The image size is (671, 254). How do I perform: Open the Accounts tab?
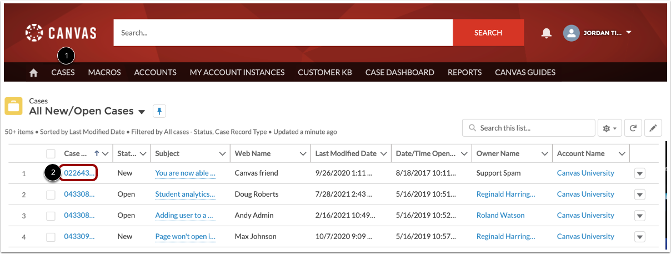pyautogui.click(x=156, y=72)
